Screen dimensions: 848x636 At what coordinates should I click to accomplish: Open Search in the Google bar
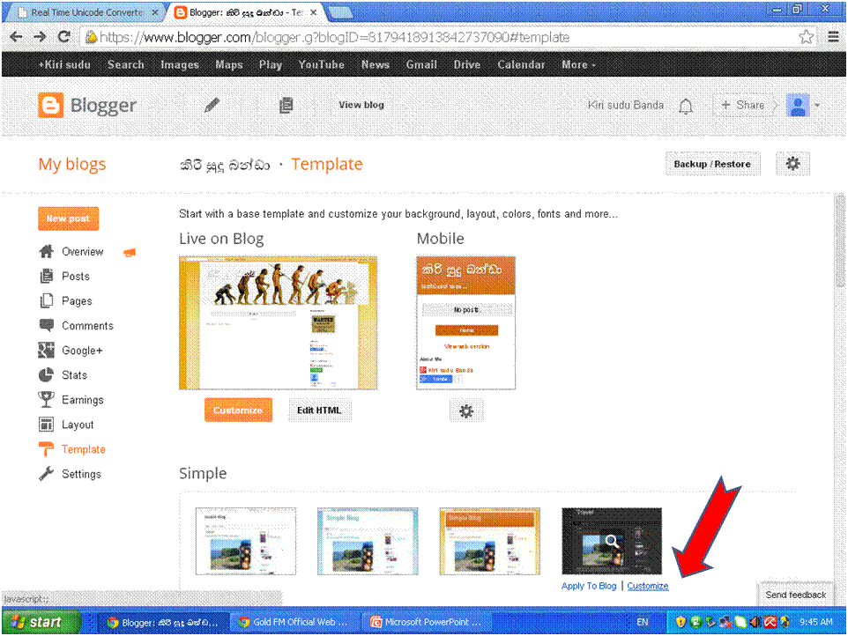point(125,65)
